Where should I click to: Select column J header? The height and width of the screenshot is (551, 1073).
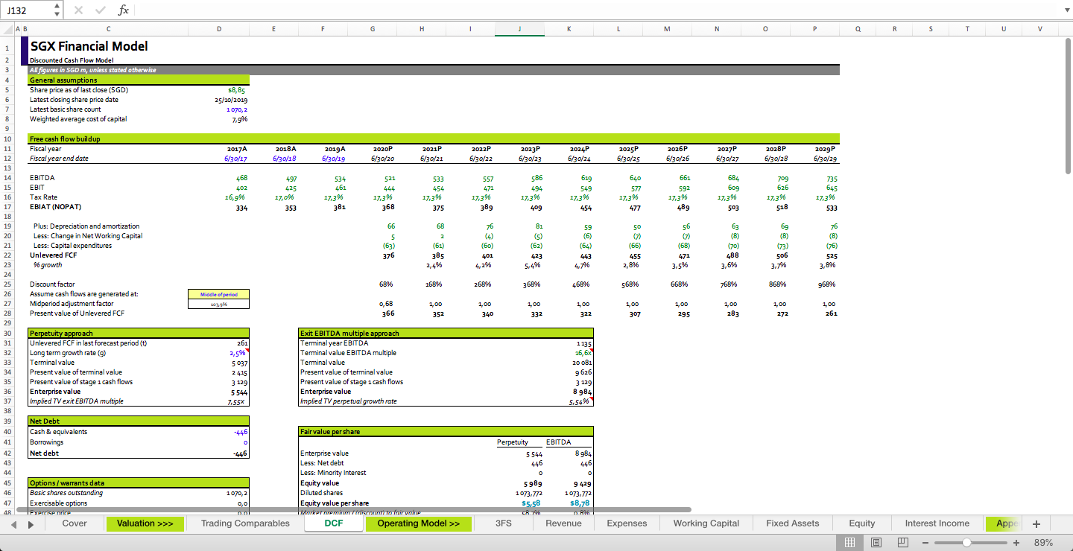pos(519,29)
